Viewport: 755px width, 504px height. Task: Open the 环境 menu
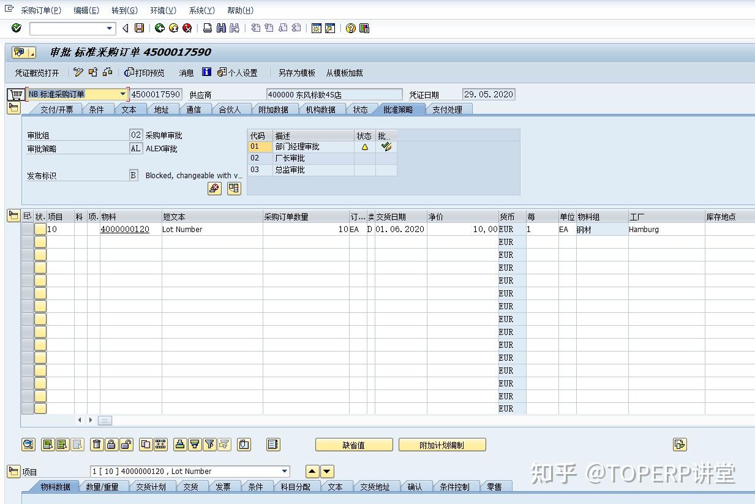tap(162, 10)
